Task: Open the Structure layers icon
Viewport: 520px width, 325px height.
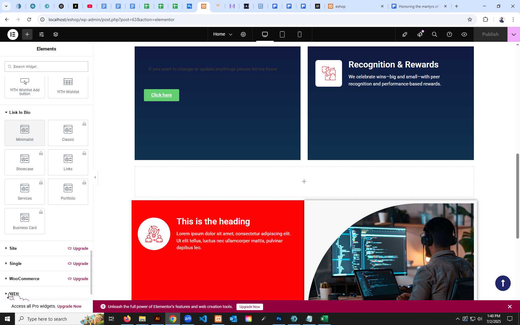Action: pyautogui.click(x=56, y=34)
